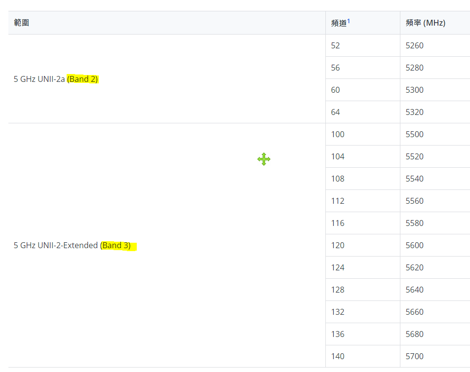Select channel 128 cell
This screenshot has height=372, width=470.
[363, 290]
